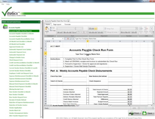Screen dimensions: 155x119
Task: Open the font name combo box
Action: coord(66,28)
